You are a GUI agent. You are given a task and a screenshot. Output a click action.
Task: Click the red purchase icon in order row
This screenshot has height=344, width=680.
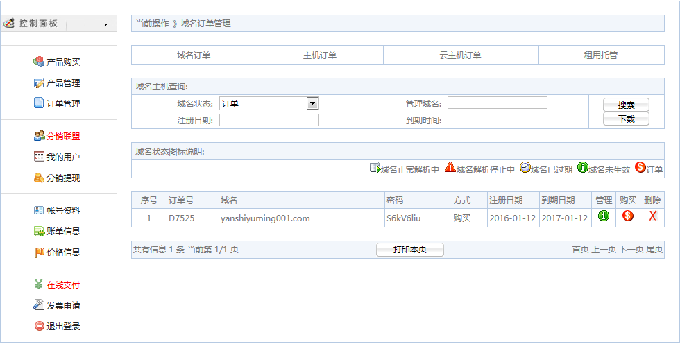tap(627, 216)
